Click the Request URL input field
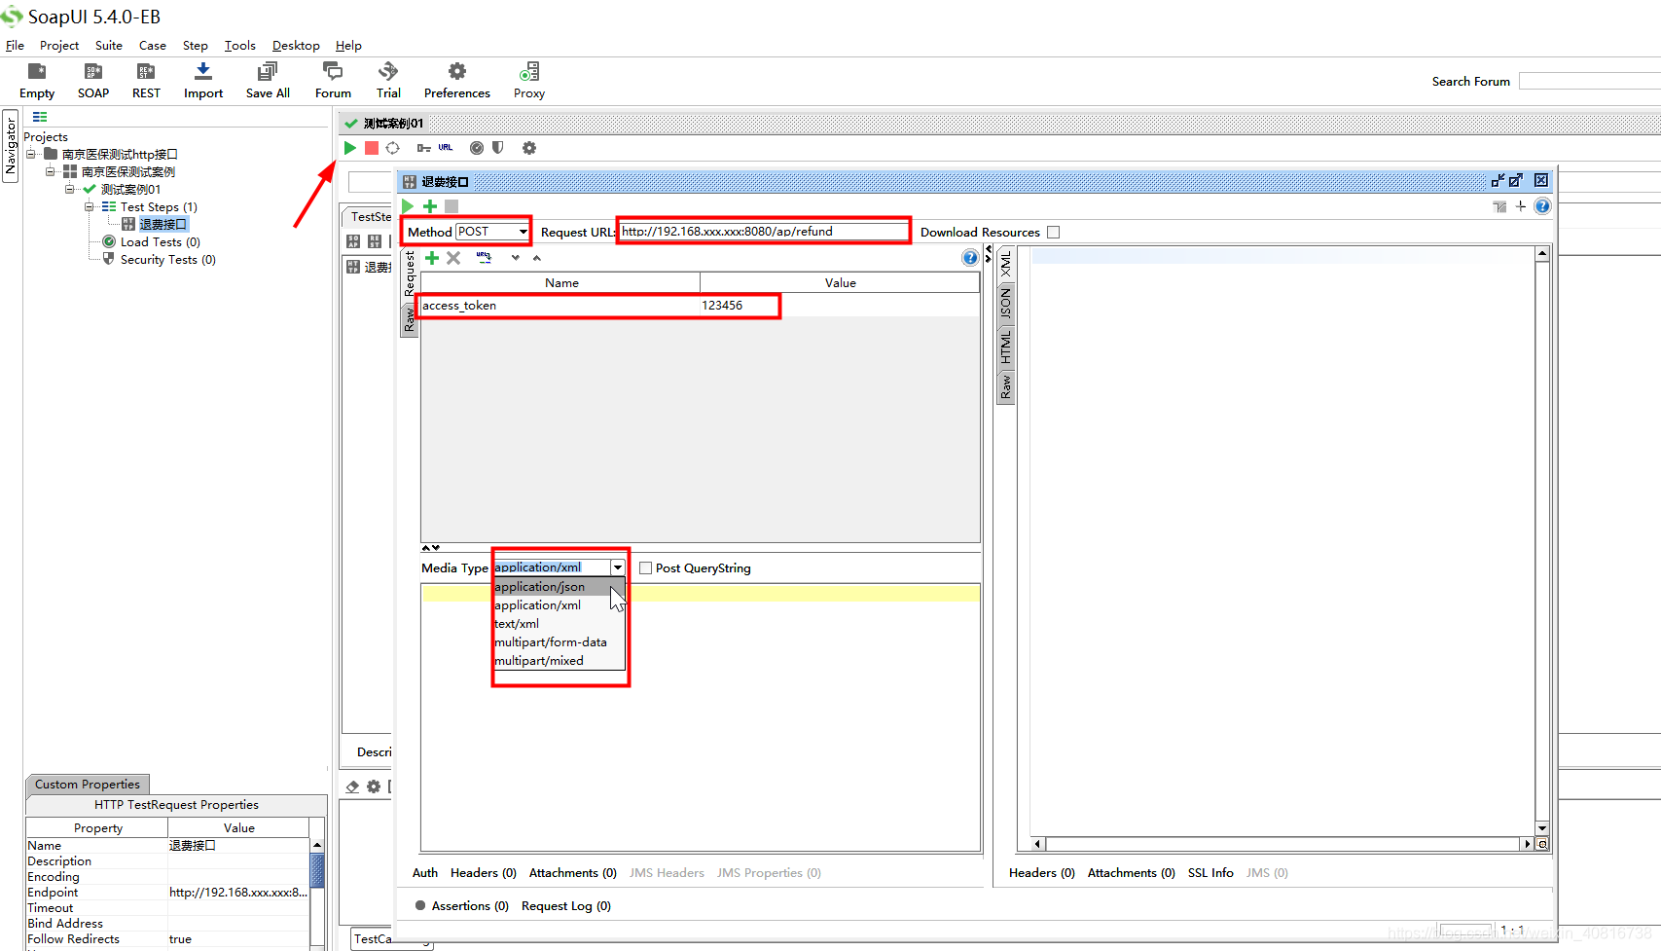Image resolution: width=1661 pixels, height=951 pixels. pyautogui.click(x=764, y=232)
